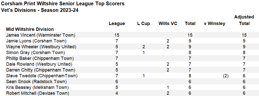259x96 pixels.
Task: Click Phillip Baker (Chippenham Town) name
Action: 40,58
